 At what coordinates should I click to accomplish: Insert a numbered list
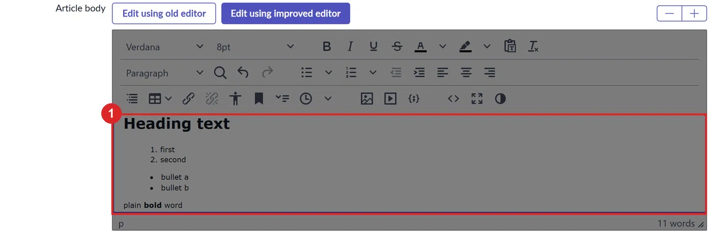pos(351,73)
